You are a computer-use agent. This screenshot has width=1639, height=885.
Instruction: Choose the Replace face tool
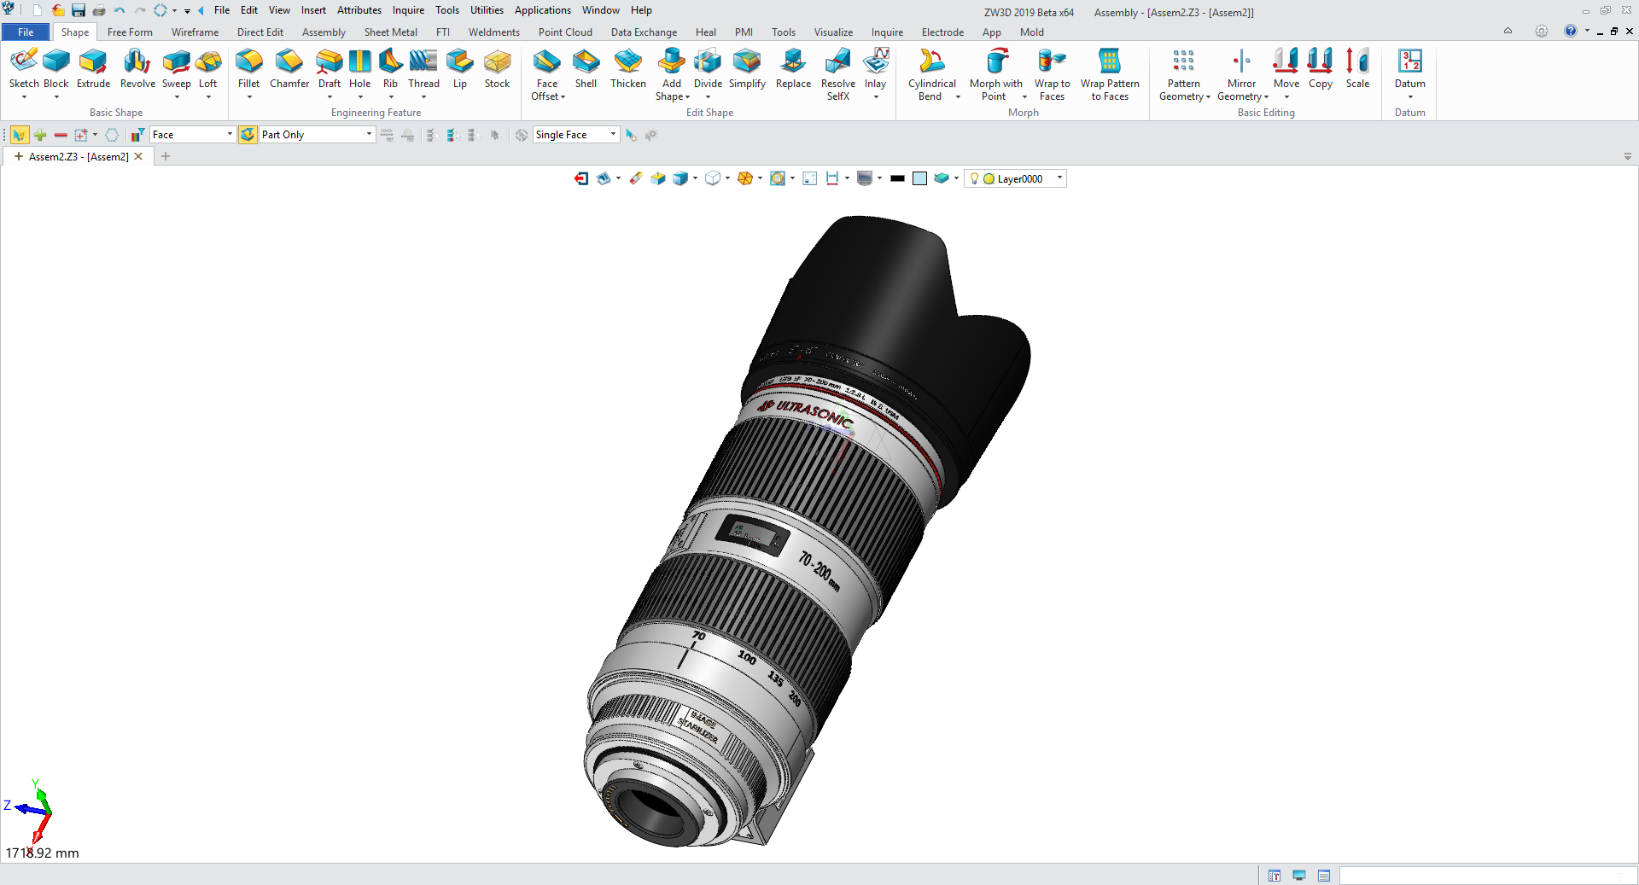coord(793,68)
